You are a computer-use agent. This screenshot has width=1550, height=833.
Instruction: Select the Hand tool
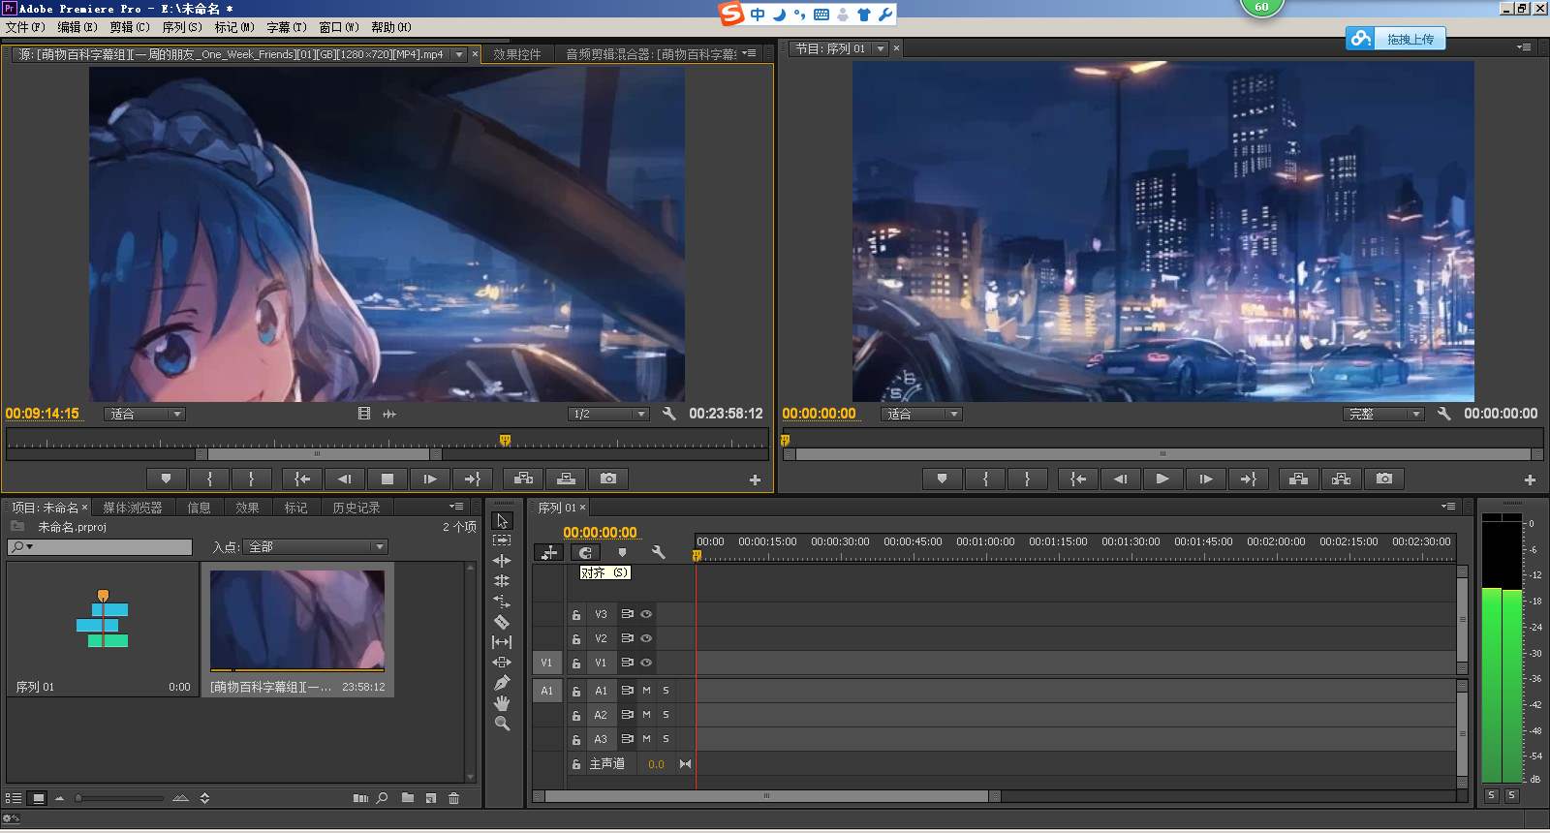[x=502, y=703]
